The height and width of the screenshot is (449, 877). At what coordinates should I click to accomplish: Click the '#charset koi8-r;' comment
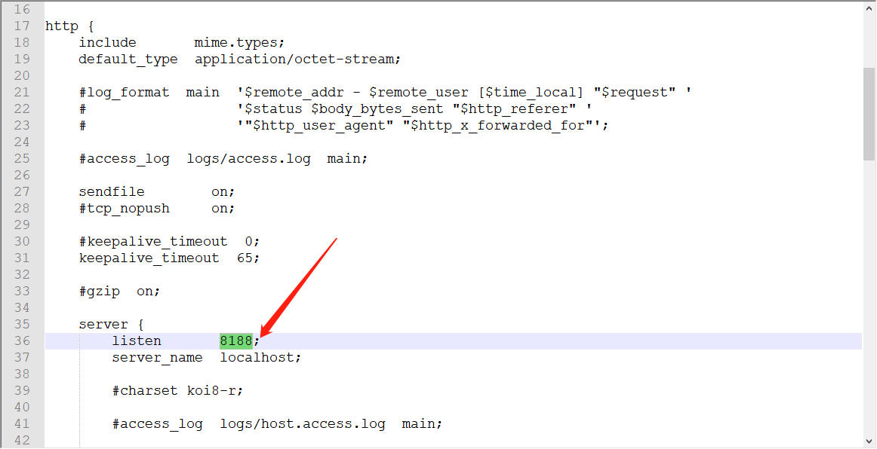[177, 391]
